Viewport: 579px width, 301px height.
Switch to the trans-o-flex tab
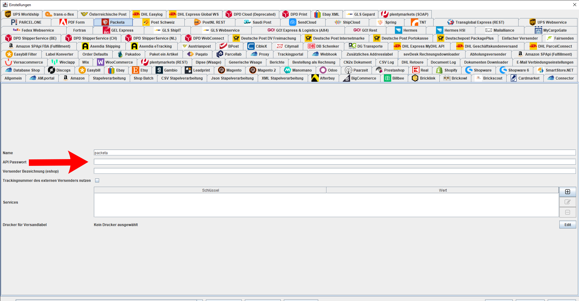click(x=60, y=14)
